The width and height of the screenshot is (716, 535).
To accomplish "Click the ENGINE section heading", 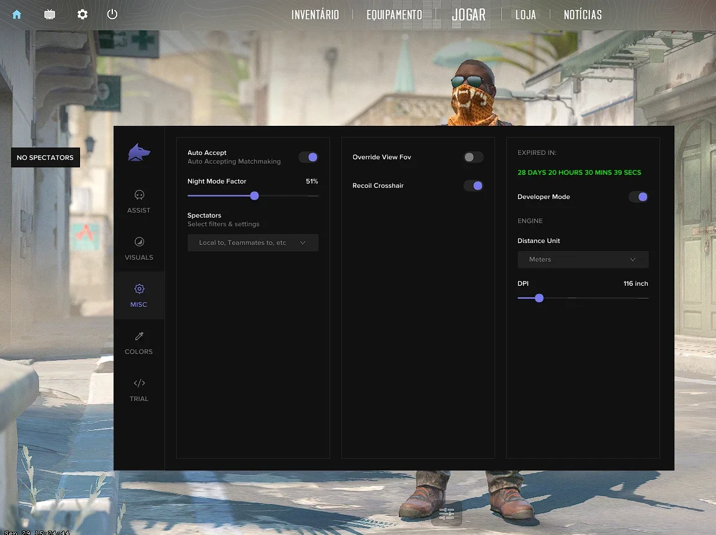I will (530, 221).
